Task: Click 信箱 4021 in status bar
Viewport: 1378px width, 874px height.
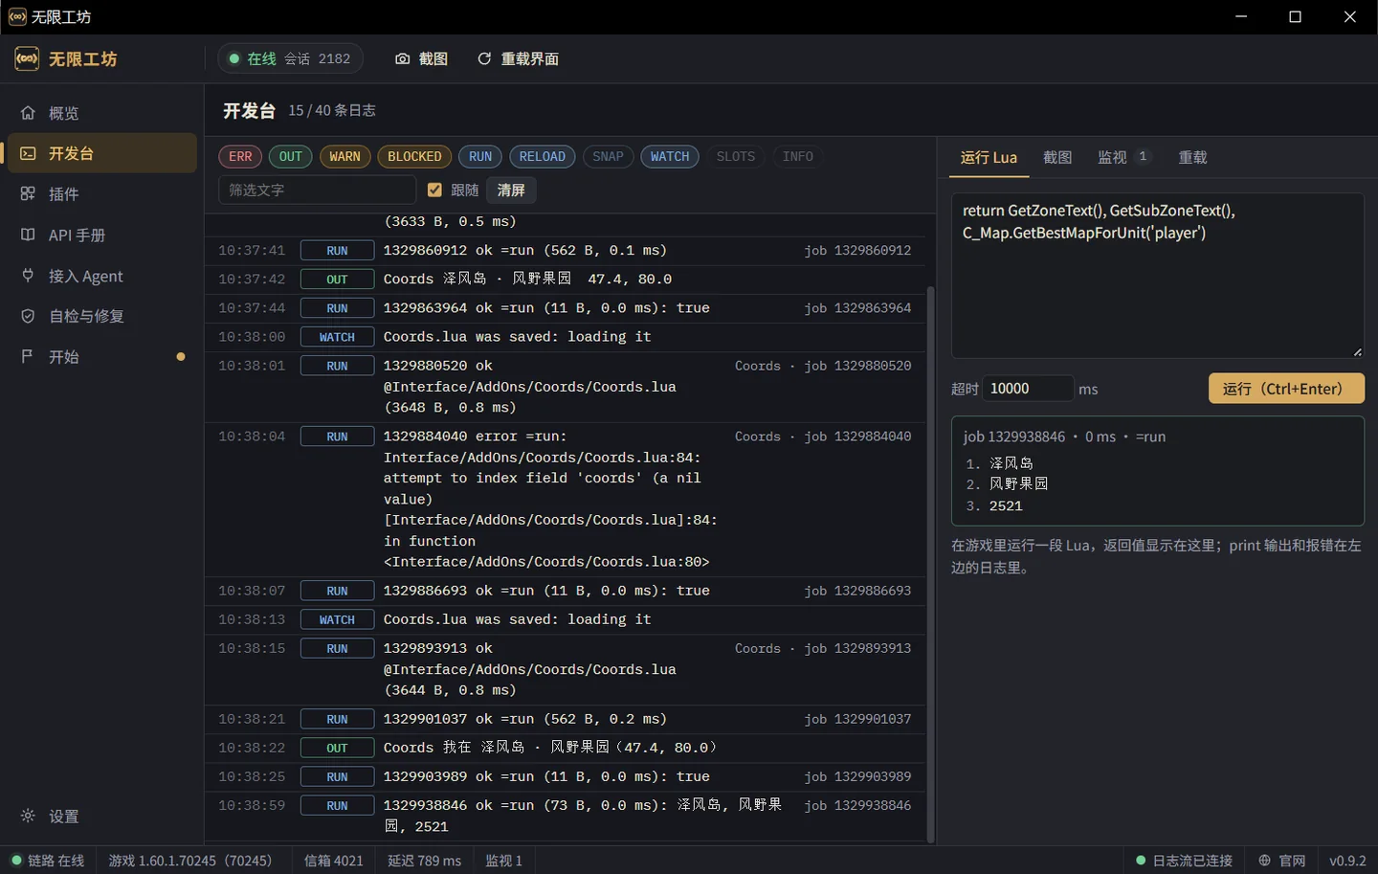Action: (x=333, y=861)
